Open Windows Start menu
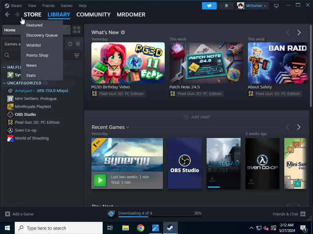 coord(7,228)
